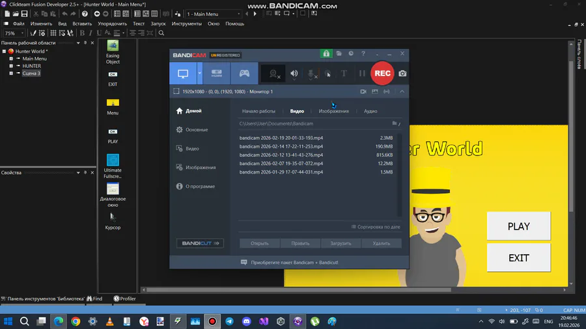Click the Открыть button
Viewport: 586px width, 329px height.
260,243
